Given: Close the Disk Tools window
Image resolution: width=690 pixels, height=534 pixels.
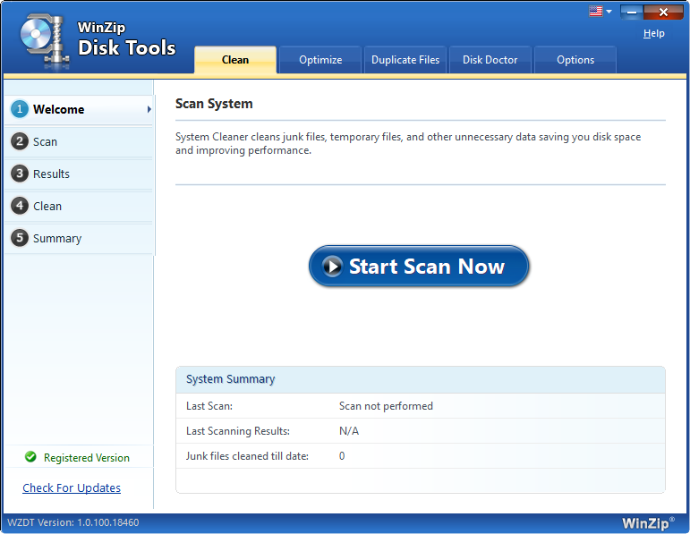Looking at the screenshot, I should (x=663, y=13).
